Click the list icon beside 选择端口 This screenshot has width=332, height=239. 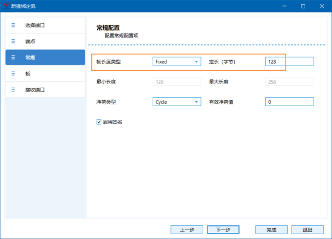pyautogui.click(x=13, y=25)
